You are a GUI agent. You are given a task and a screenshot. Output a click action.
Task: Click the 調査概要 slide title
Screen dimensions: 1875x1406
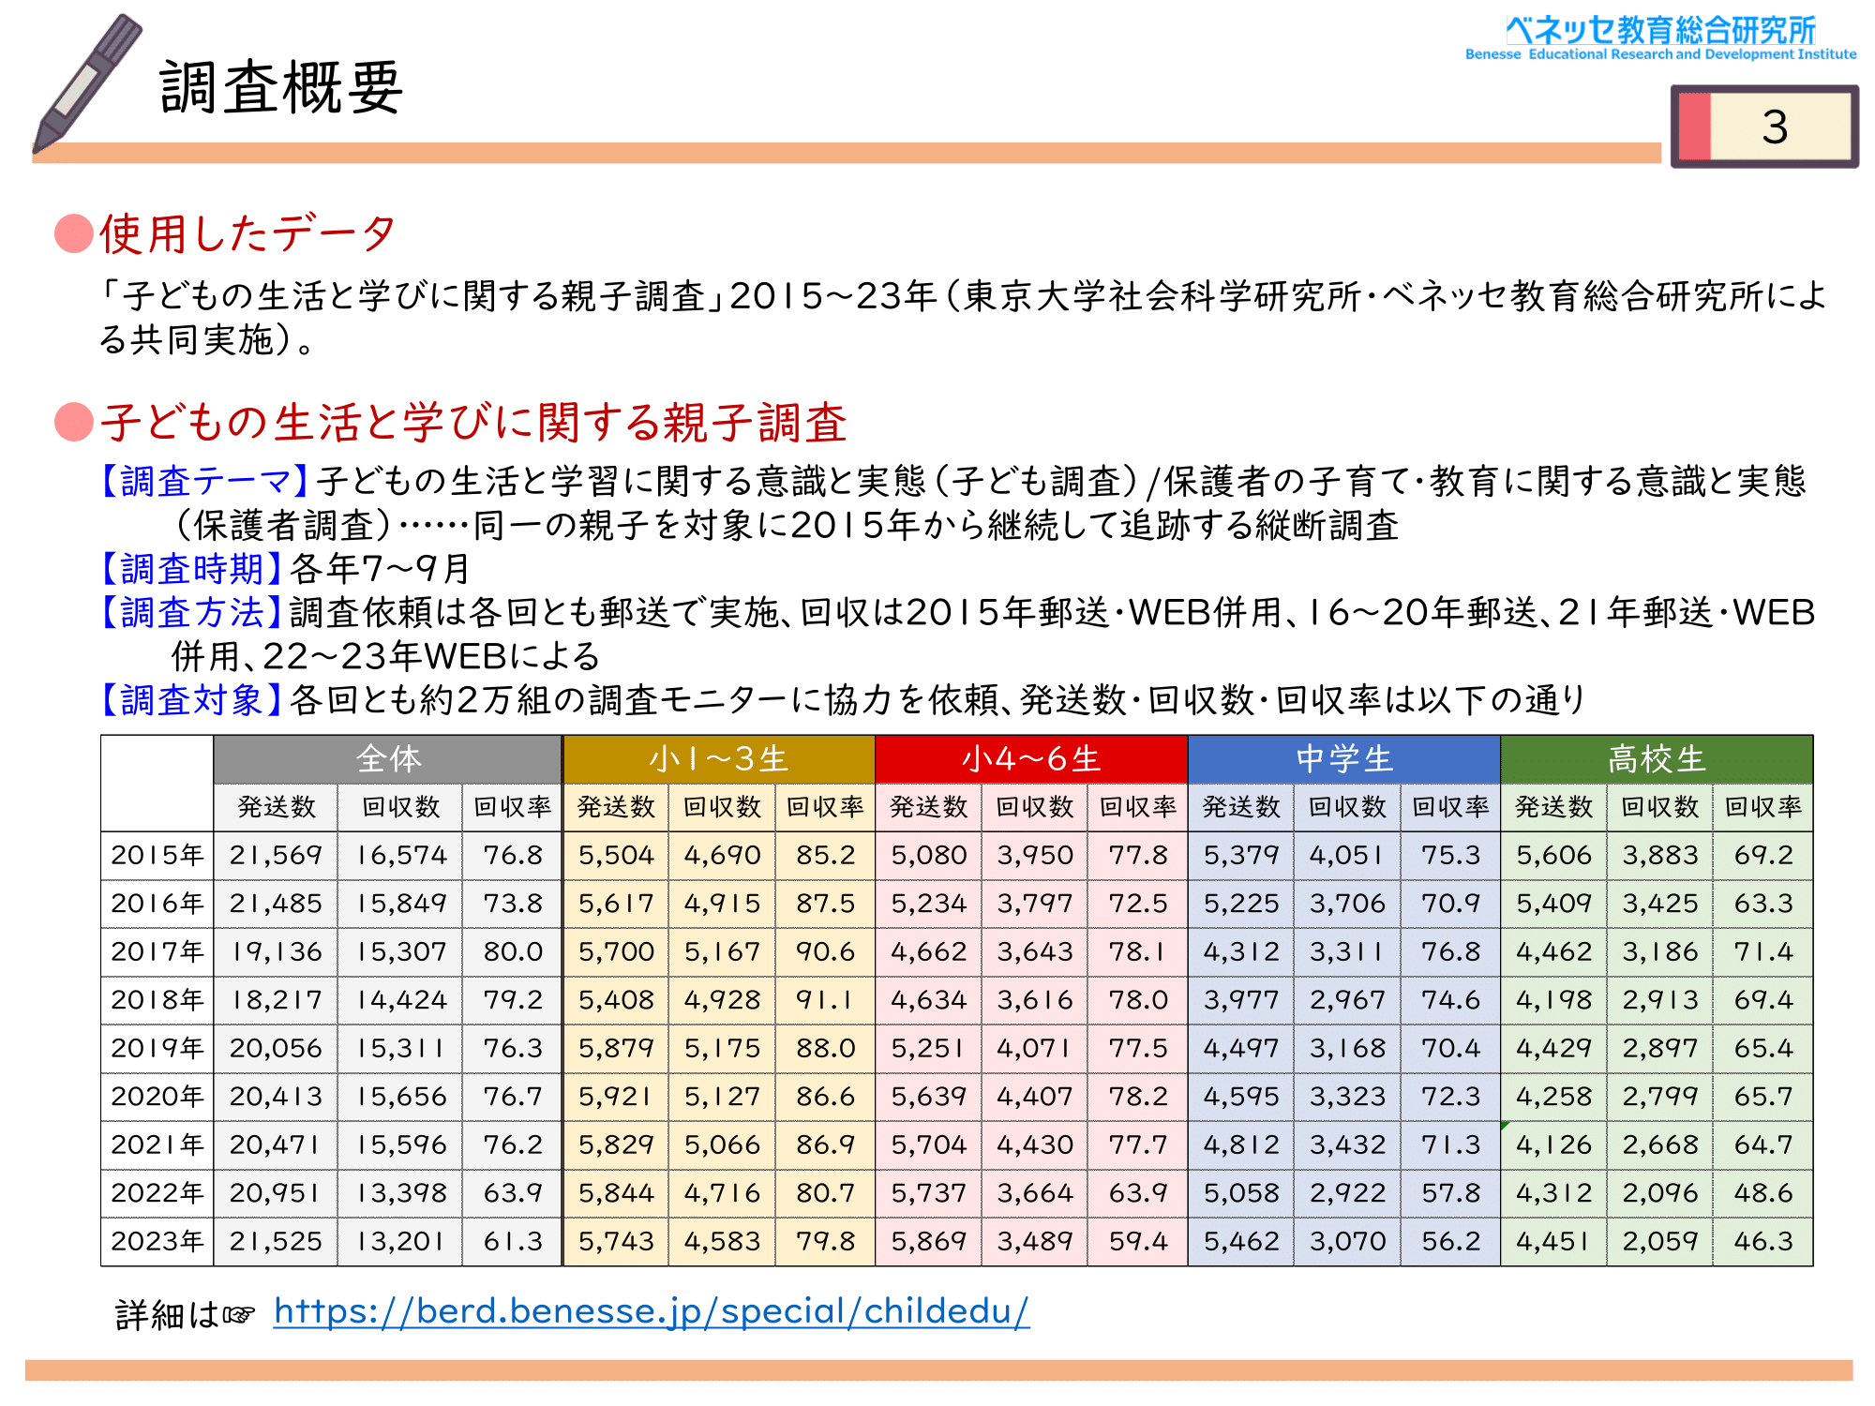click(281, 88)
